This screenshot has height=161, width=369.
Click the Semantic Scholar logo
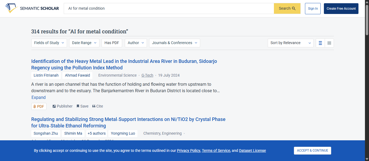pyautogui.click(x=32, y=8)
